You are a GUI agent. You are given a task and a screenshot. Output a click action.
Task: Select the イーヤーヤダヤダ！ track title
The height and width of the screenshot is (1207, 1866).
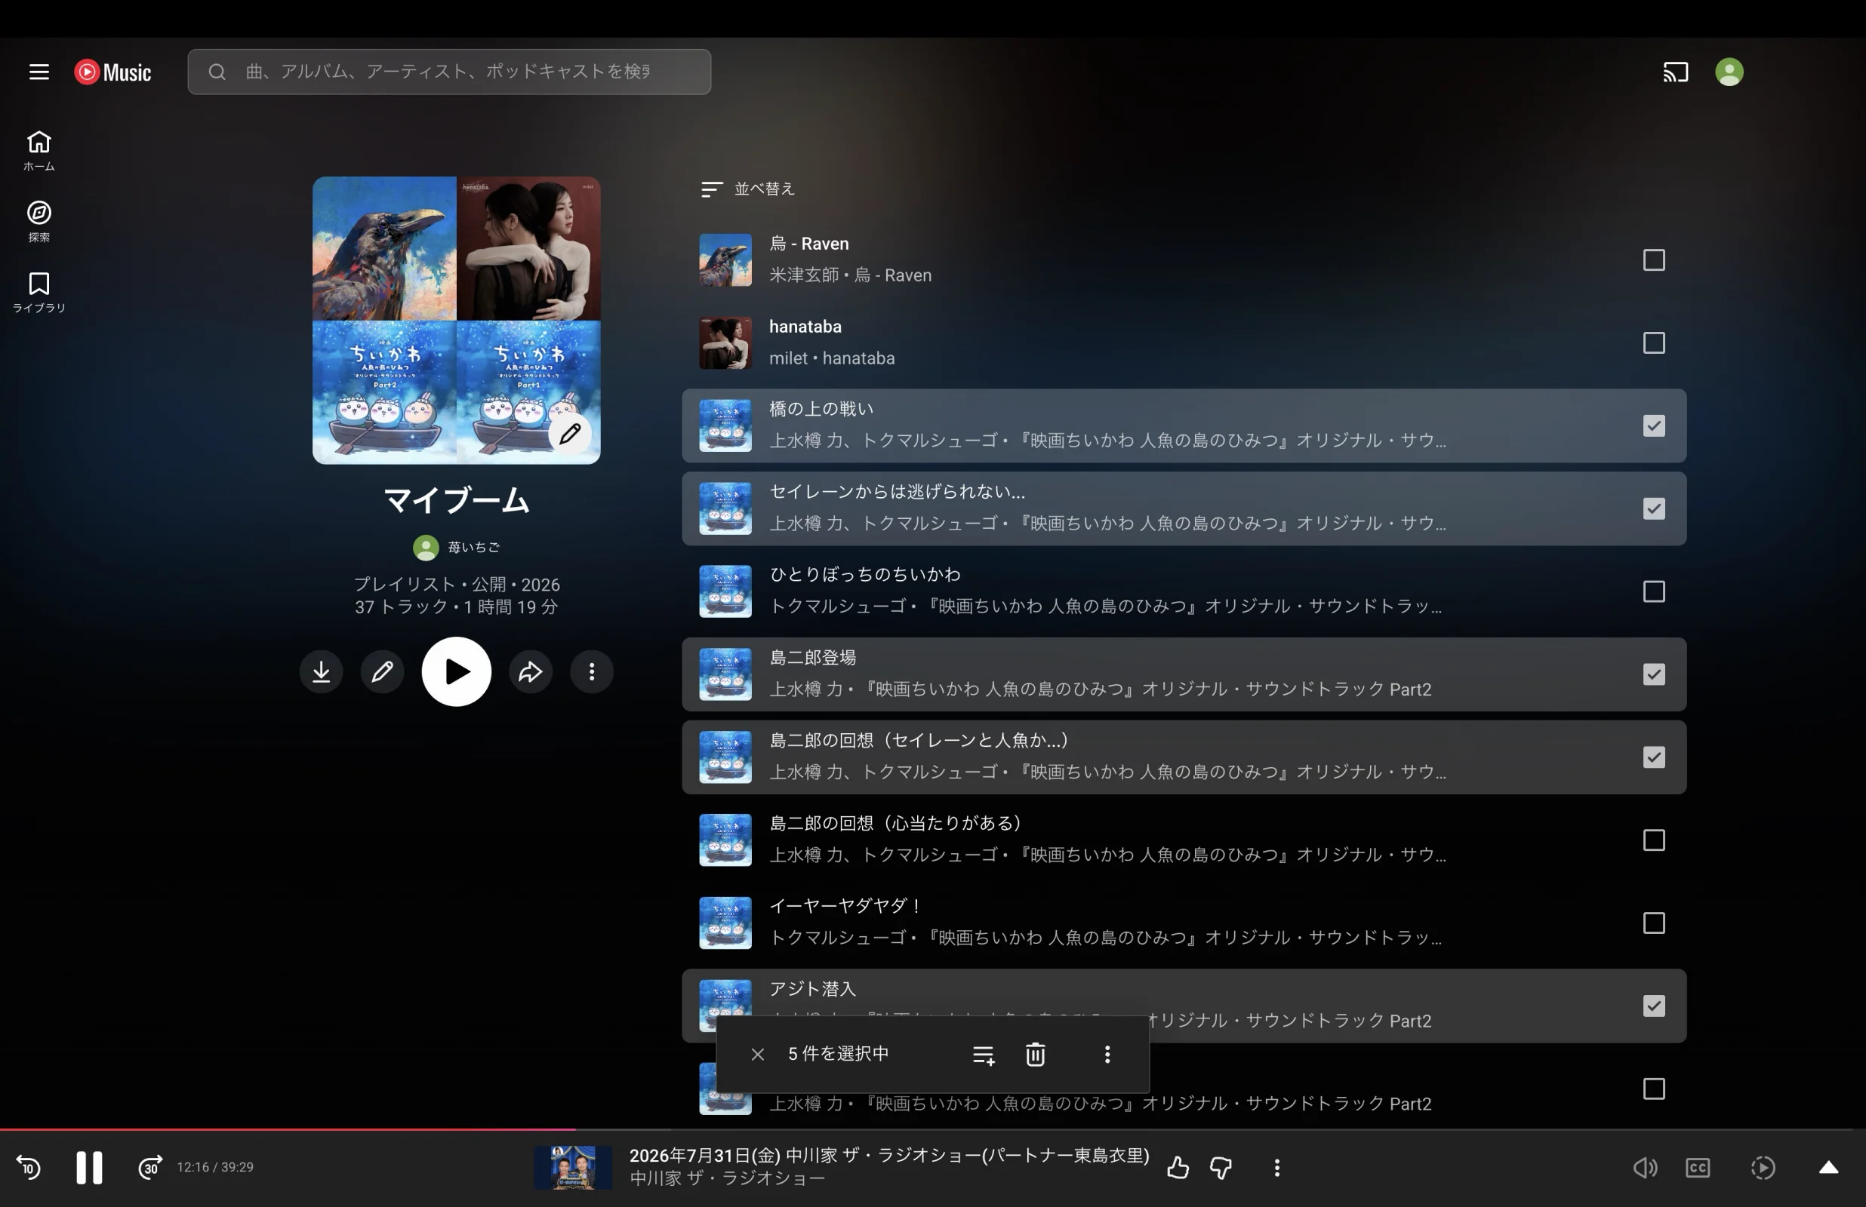(x=847, y=907)
